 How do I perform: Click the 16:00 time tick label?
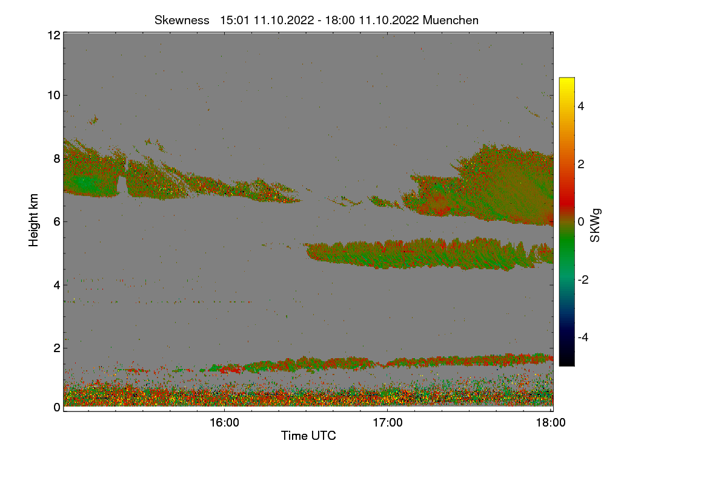click(x=224, y=423)
